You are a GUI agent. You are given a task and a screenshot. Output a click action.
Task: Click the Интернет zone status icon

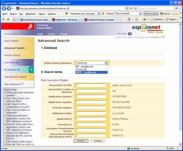129,148
